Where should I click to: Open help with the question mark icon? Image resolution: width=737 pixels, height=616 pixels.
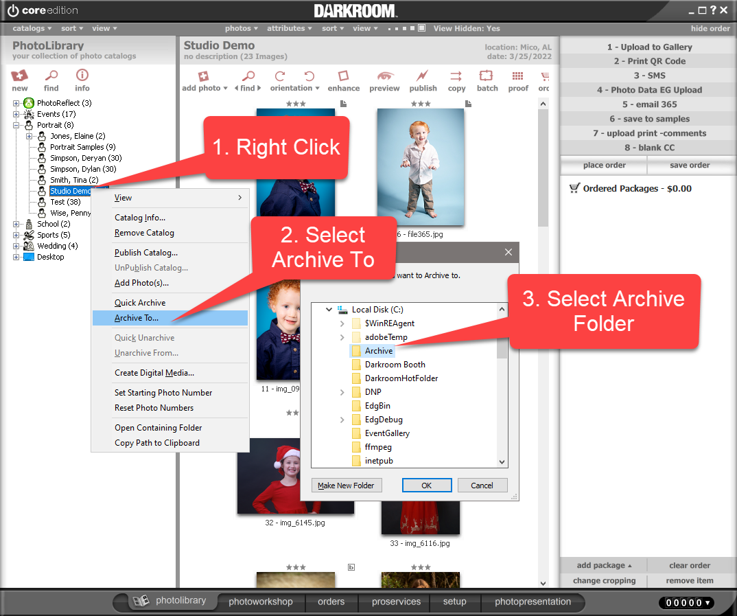pyautogui.click(x=713, y=10)
